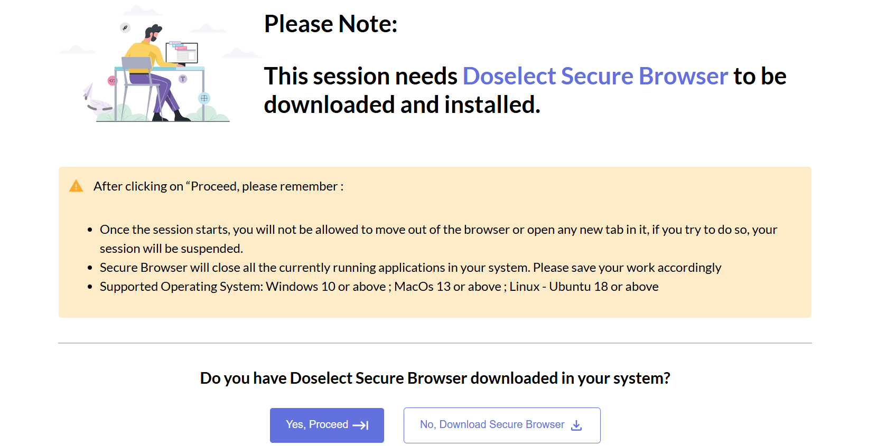This screenshot has height=446, width=877.
Task: Click the 'downloaded and installed' heading text
Action: 402,105
